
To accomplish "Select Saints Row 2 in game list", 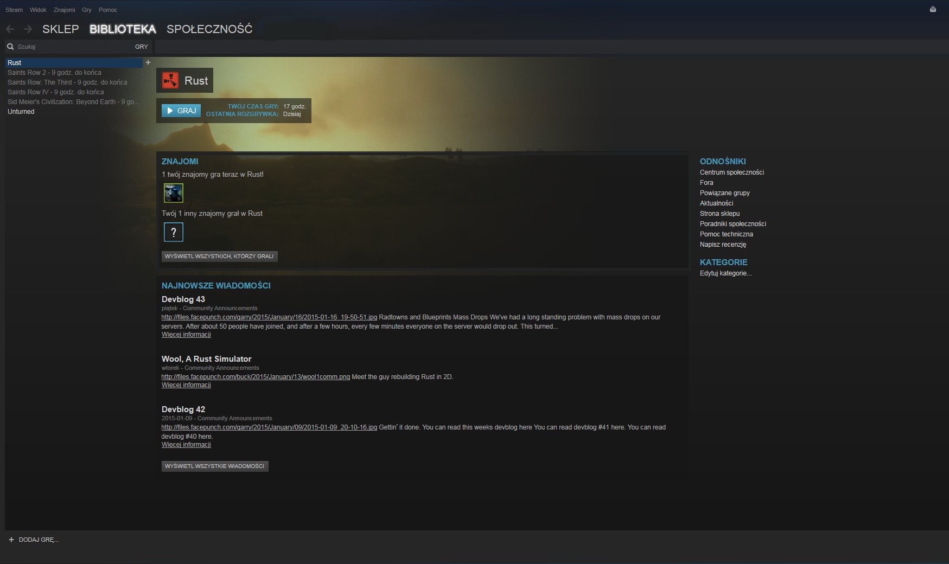I will coord(74,73).
